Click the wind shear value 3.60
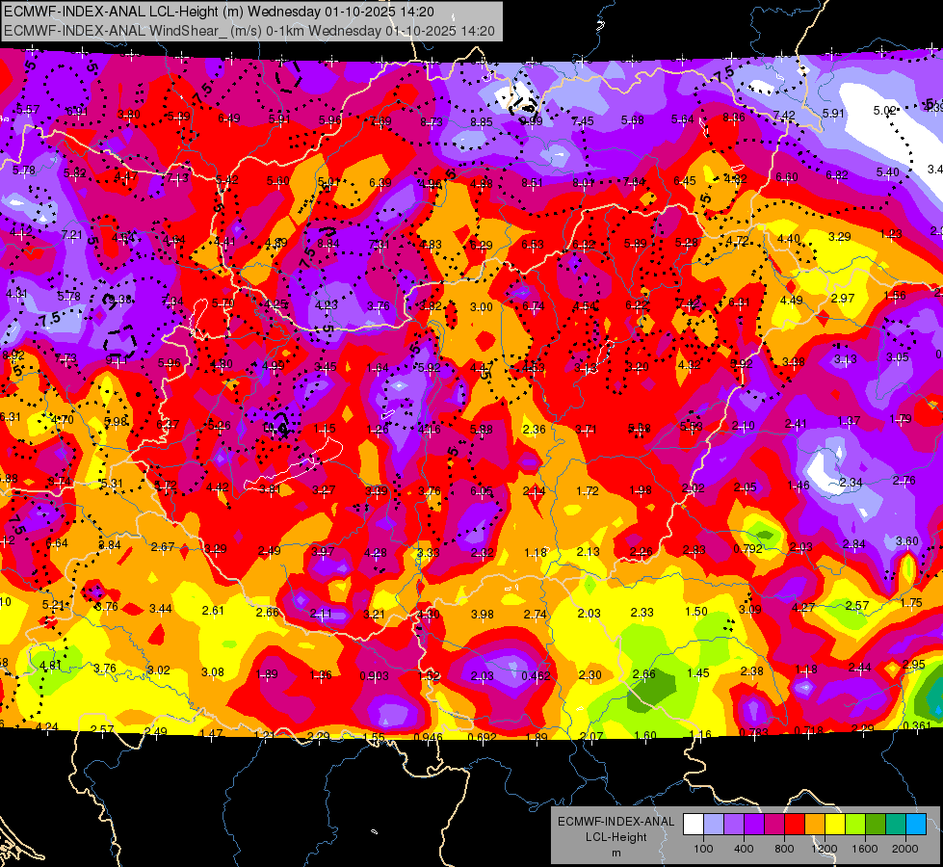 tap(907, 540)
